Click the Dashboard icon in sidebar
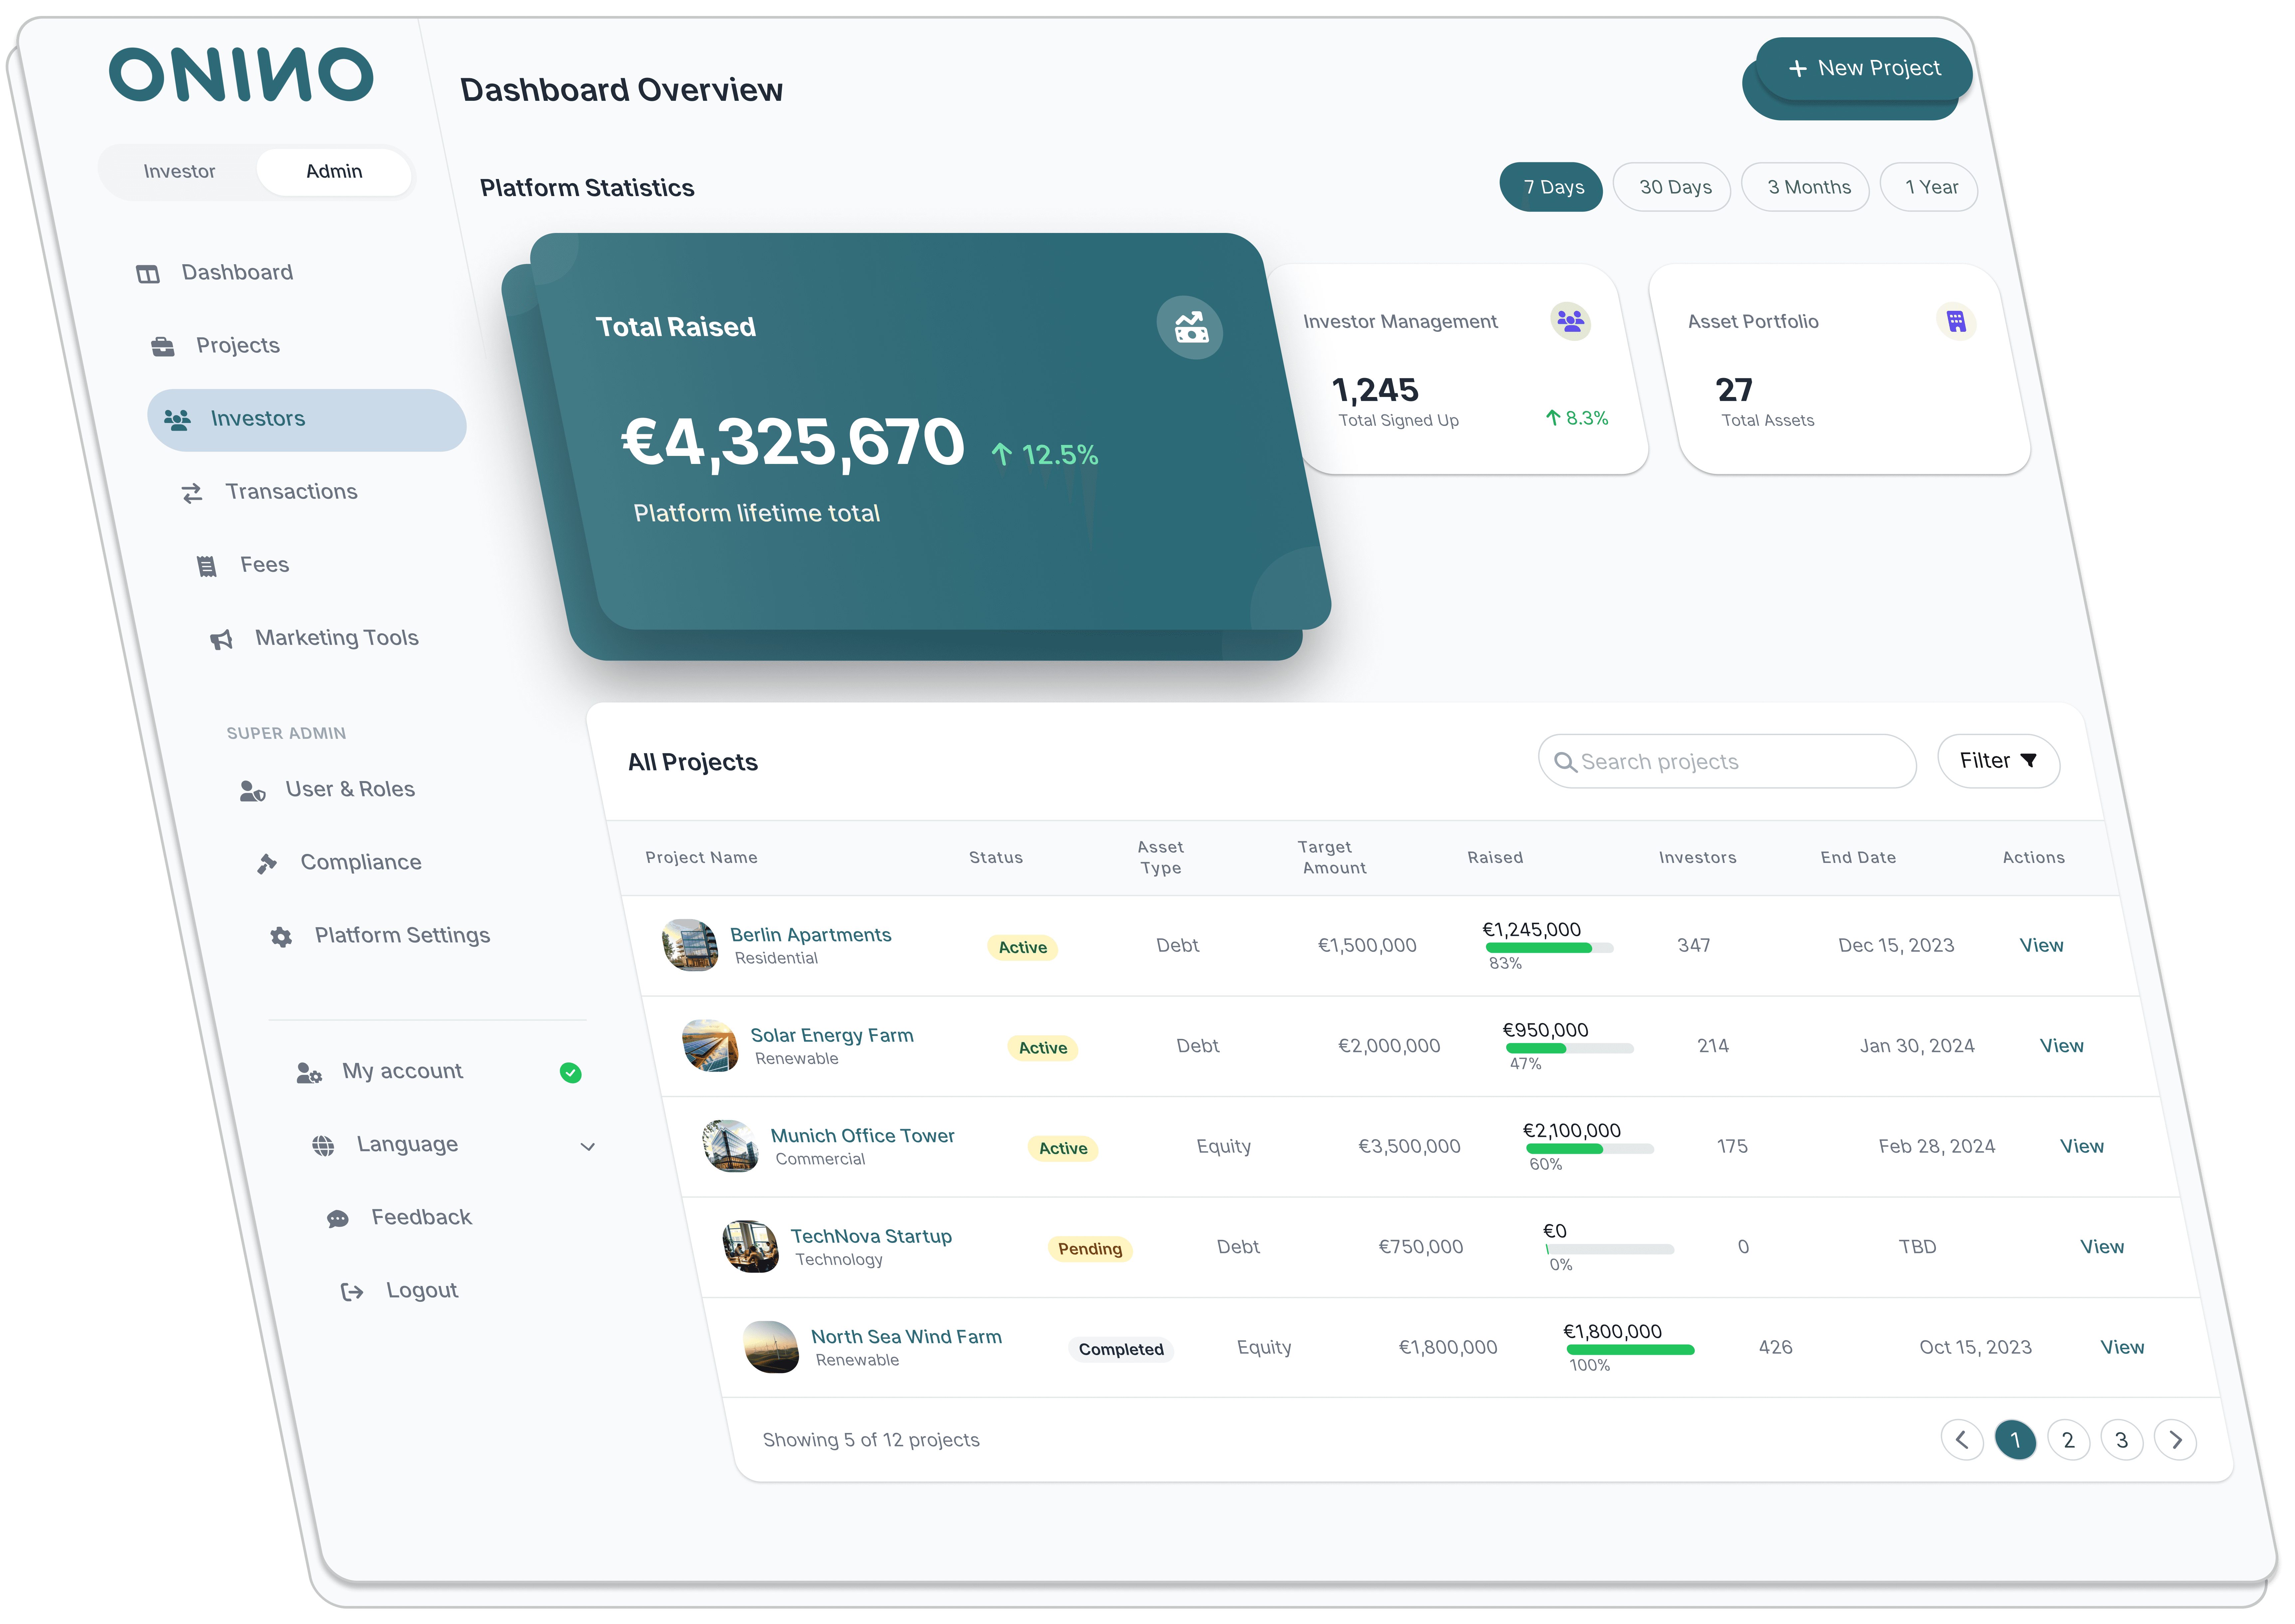The image size is (2295, 1624). pyautogui.click(x=148, y=274)
